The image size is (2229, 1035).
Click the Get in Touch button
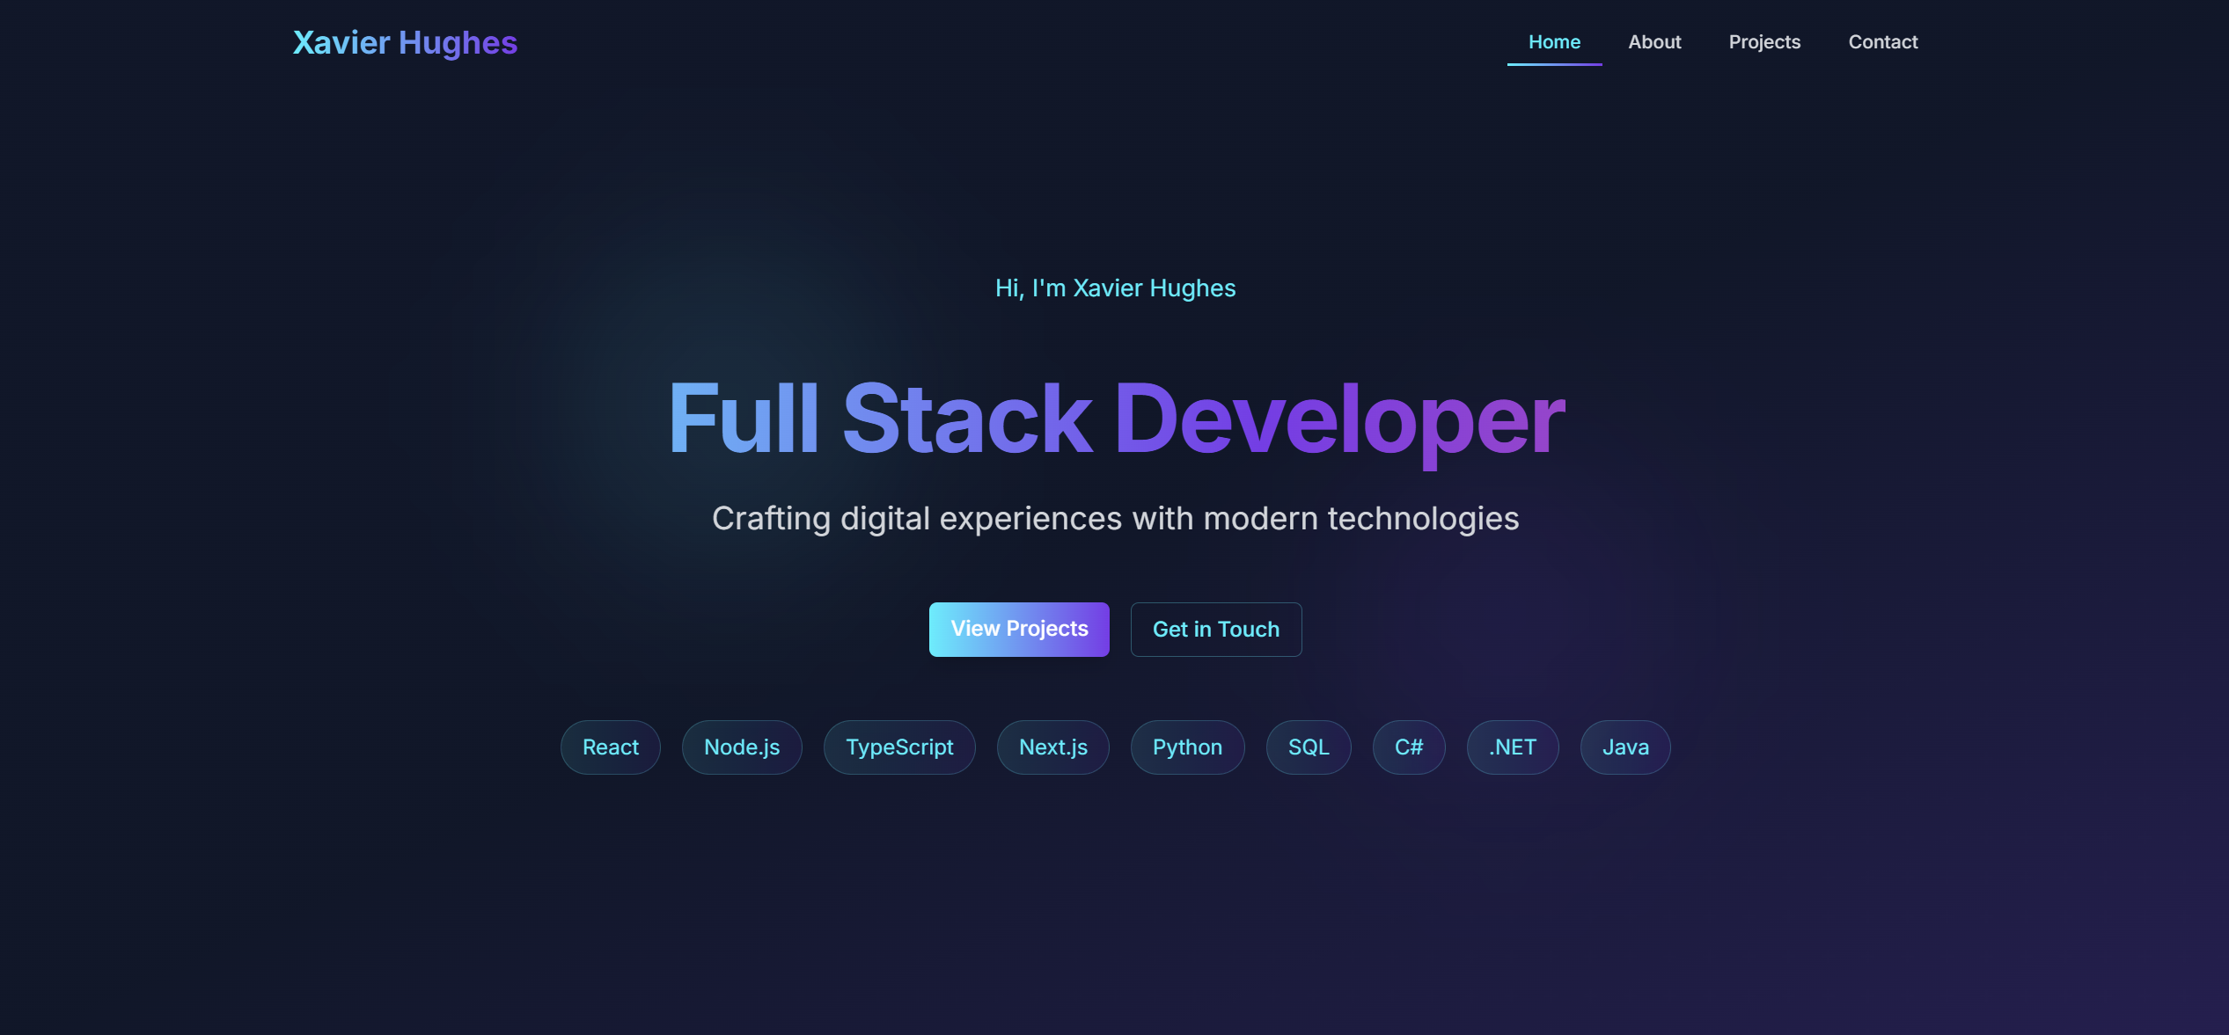(x=1216, y=629)
